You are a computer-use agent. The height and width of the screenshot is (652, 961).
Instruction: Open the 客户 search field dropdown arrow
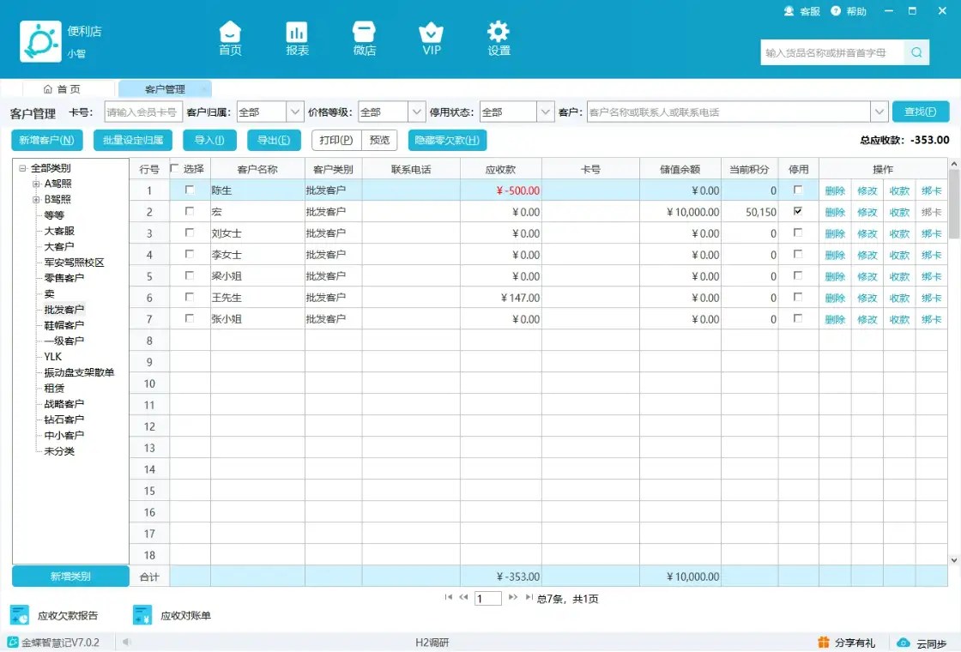[x=879, y=112]
